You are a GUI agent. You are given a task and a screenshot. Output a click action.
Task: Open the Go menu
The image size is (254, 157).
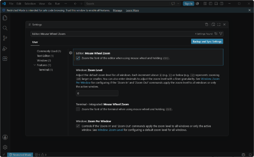click(x=50, y=3)
